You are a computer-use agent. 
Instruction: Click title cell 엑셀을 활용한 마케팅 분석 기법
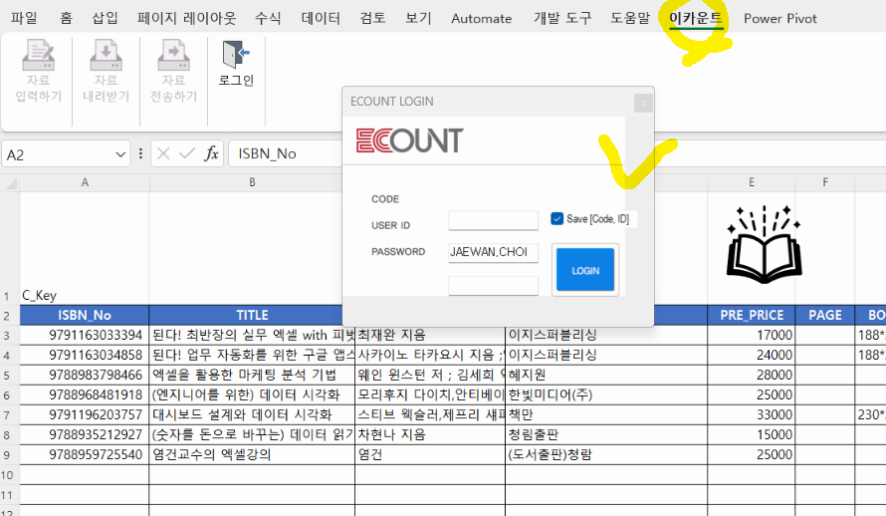252,375
